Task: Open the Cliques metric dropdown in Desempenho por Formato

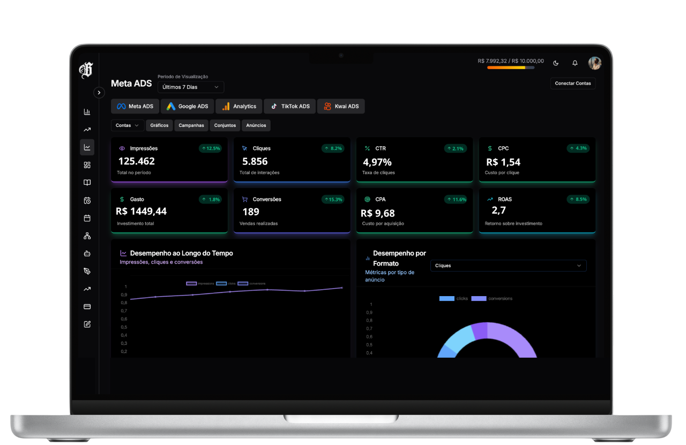Action: [508, 265]
